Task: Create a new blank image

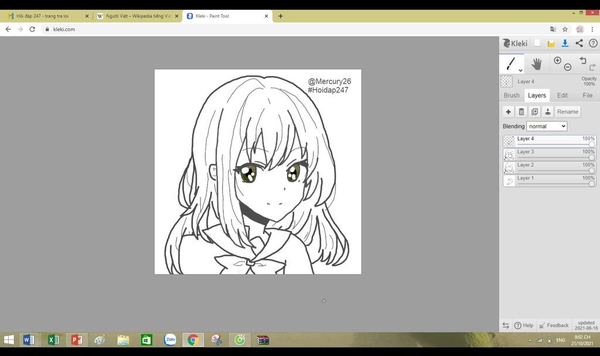Action: 537,43
